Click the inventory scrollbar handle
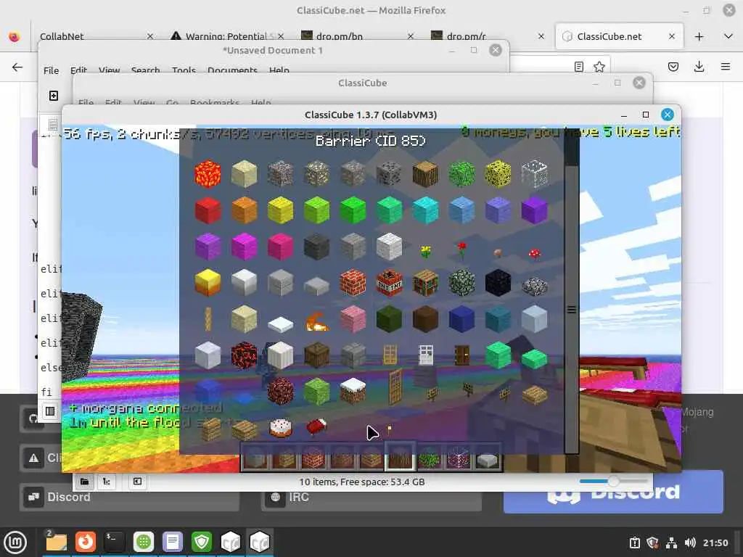Image resolution: width=743 pixels, height=557 pixels. tap(572, 310)
